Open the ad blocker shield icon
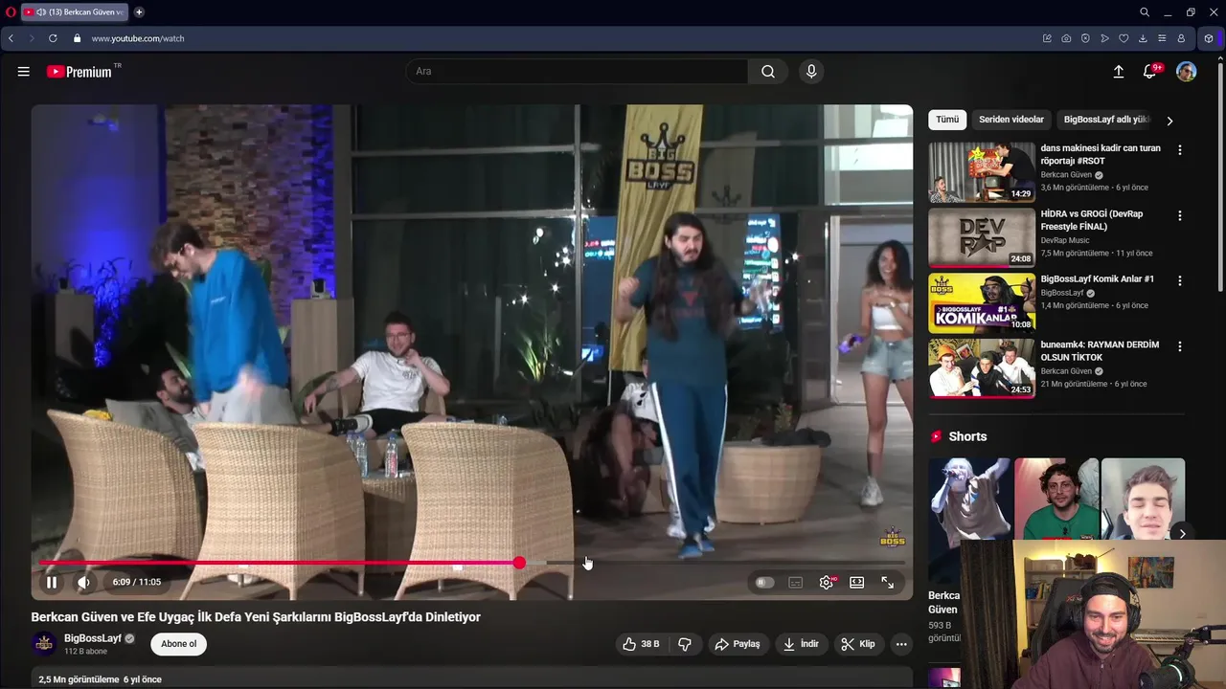The width and height of the screenshot is (1226, 689). click(x=1085, y=38)
